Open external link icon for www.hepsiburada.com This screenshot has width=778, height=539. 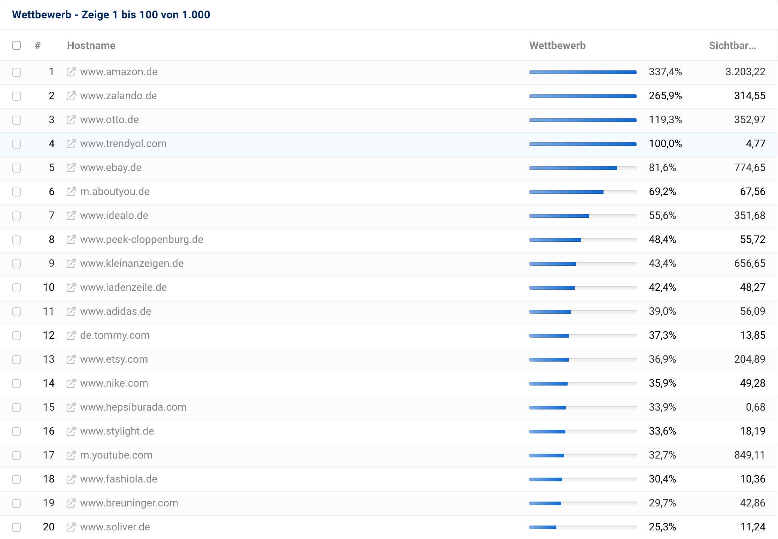(x=71, y=407)
